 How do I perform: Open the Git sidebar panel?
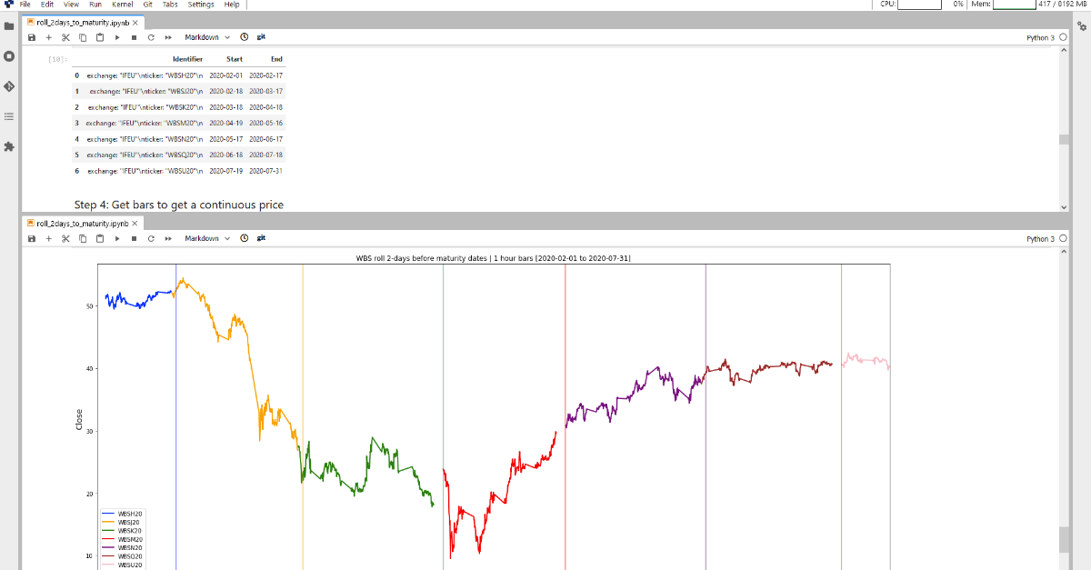tap(9, 86)
